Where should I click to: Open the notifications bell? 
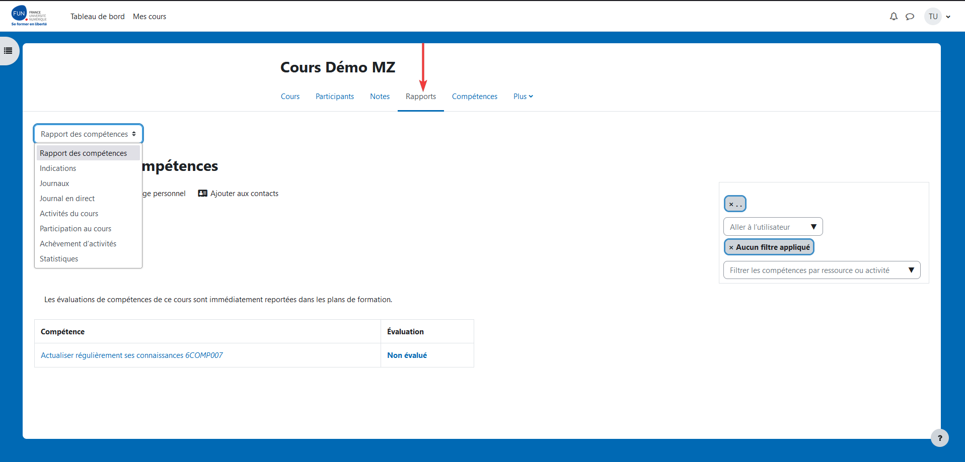pos(894,17)
